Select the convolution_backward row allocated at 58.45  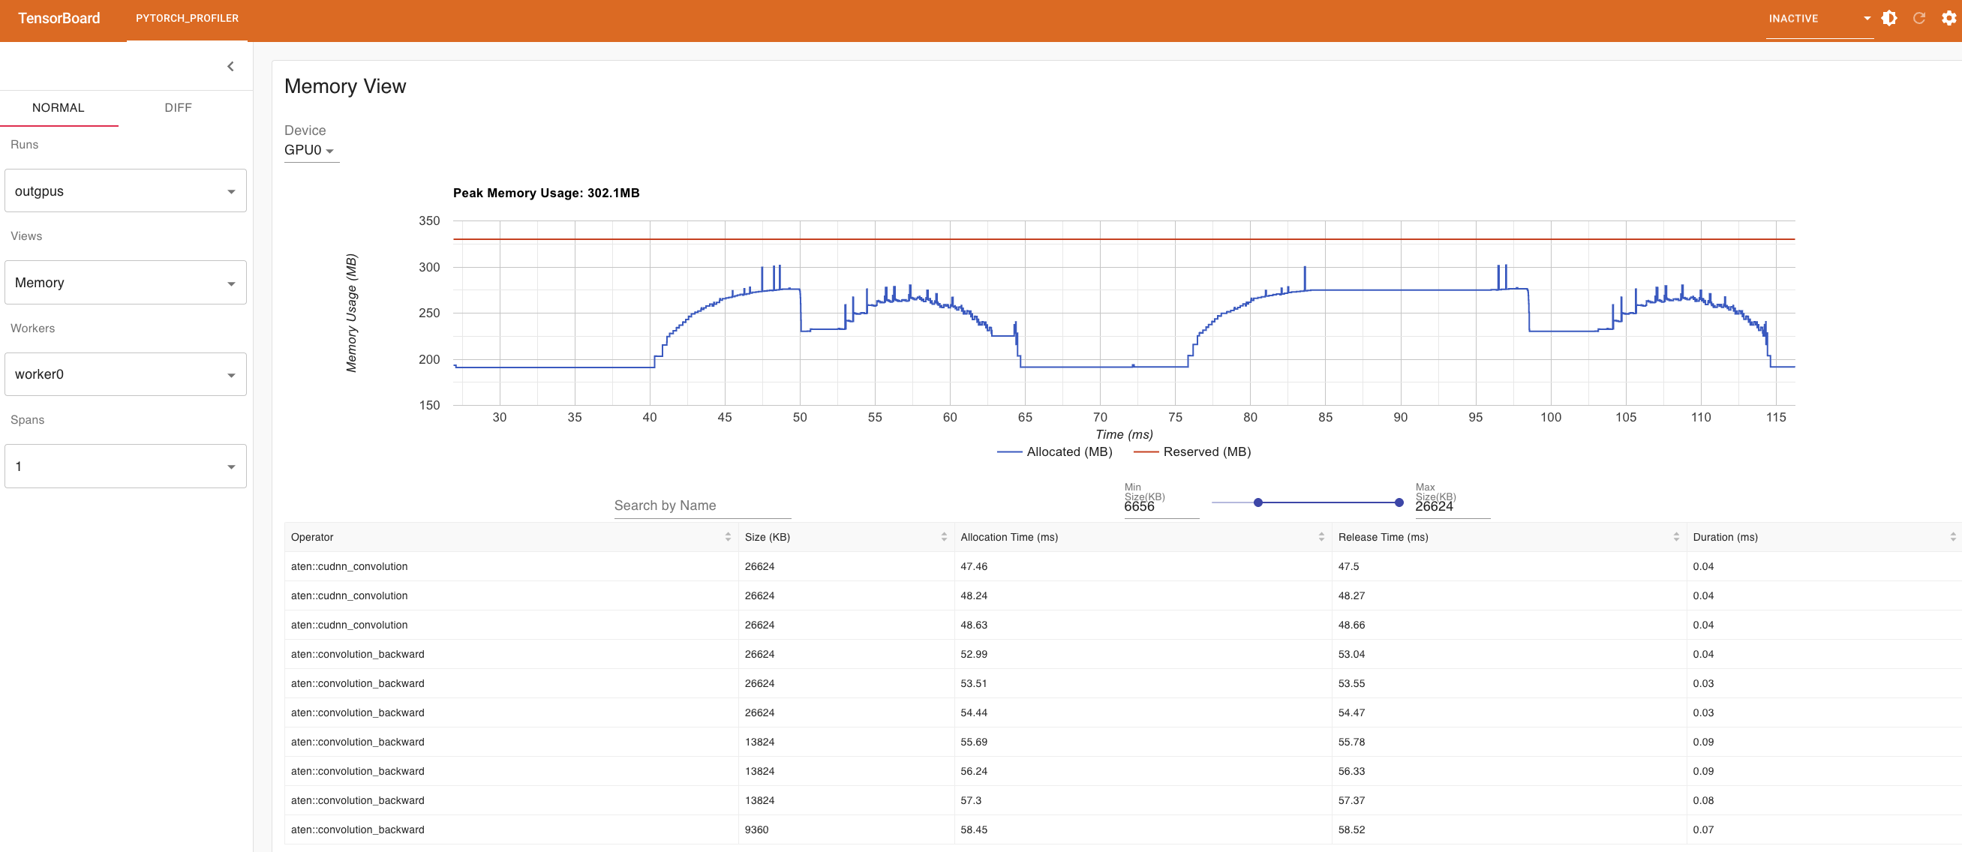1122,829
